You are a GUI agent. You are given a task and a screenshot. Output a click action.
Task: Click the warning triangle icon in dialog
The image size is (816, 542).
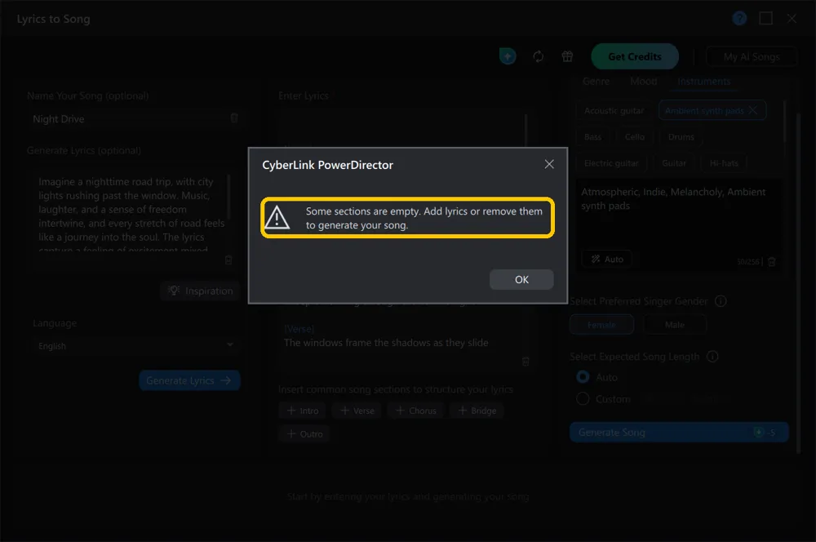pos(277,218)
